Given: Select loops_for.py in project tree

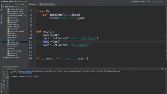Looking at the screenshot, I should click(13, 29).
